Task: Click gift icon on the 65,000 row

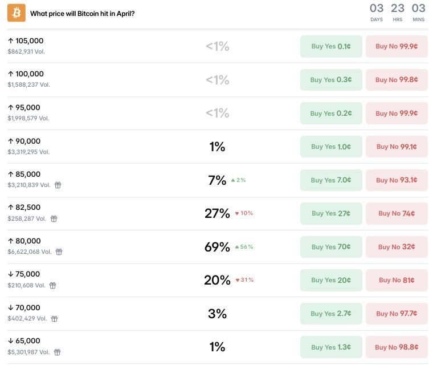Action: click(x=57, y=352)
